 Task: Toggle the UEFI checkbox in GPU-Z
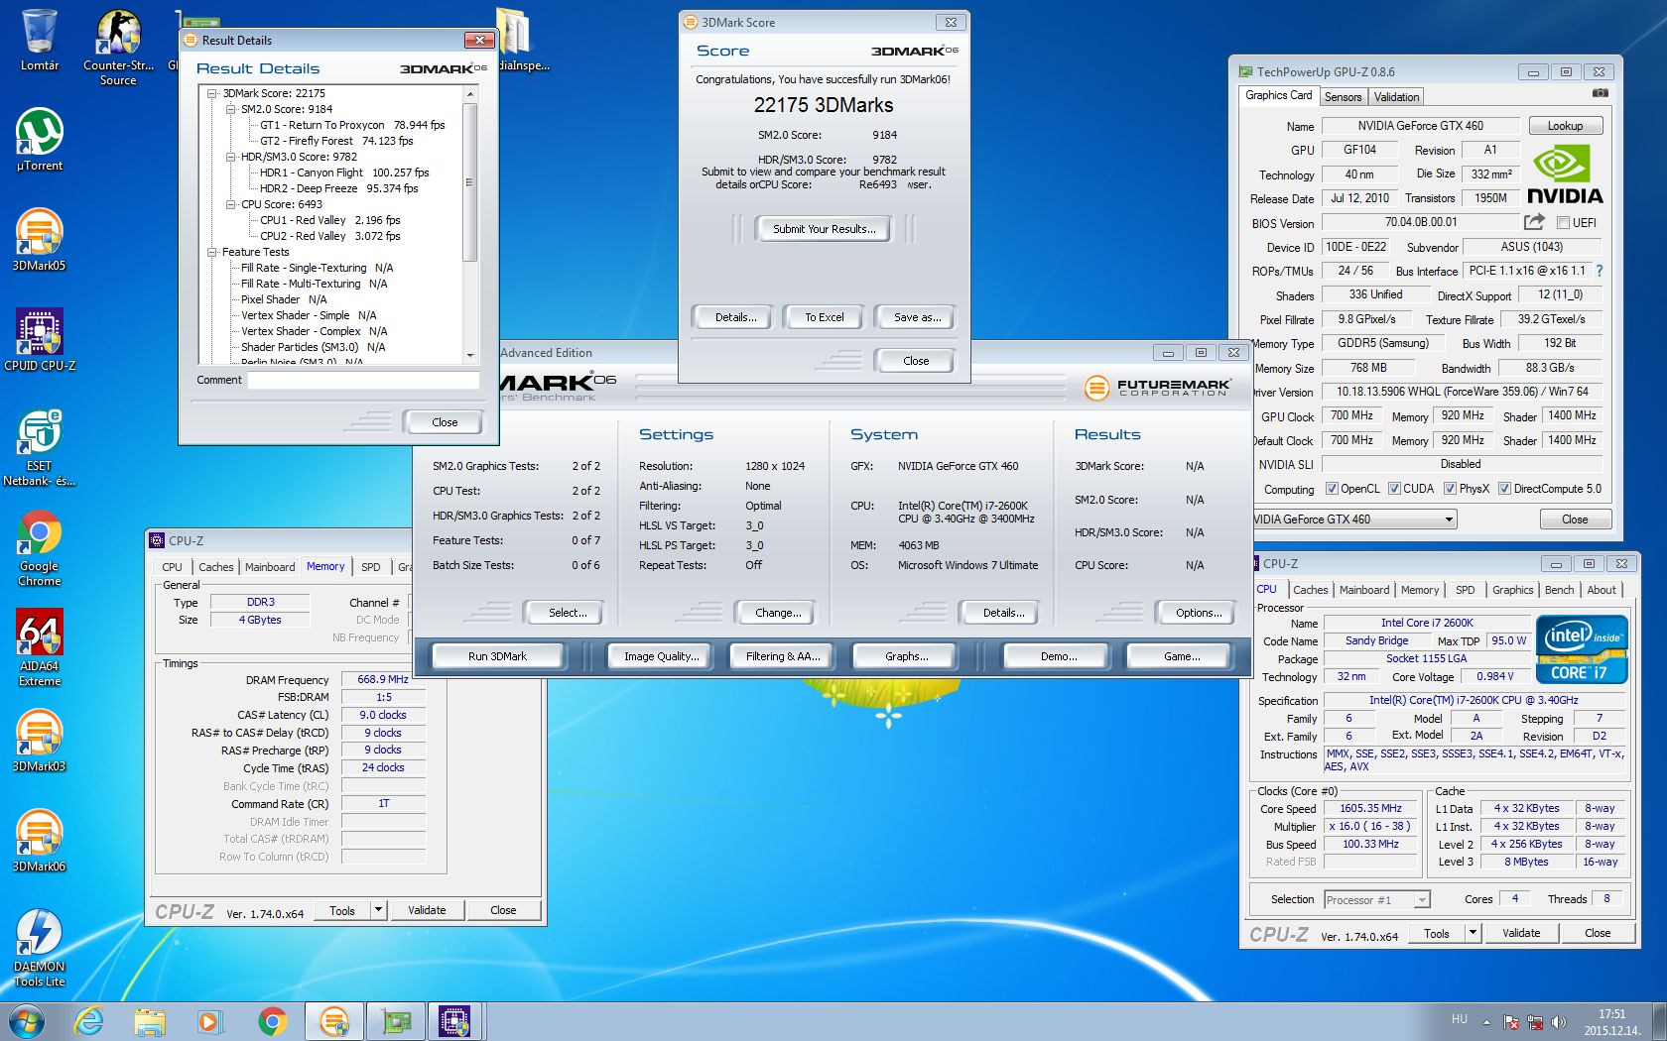tap(1563, 223)
